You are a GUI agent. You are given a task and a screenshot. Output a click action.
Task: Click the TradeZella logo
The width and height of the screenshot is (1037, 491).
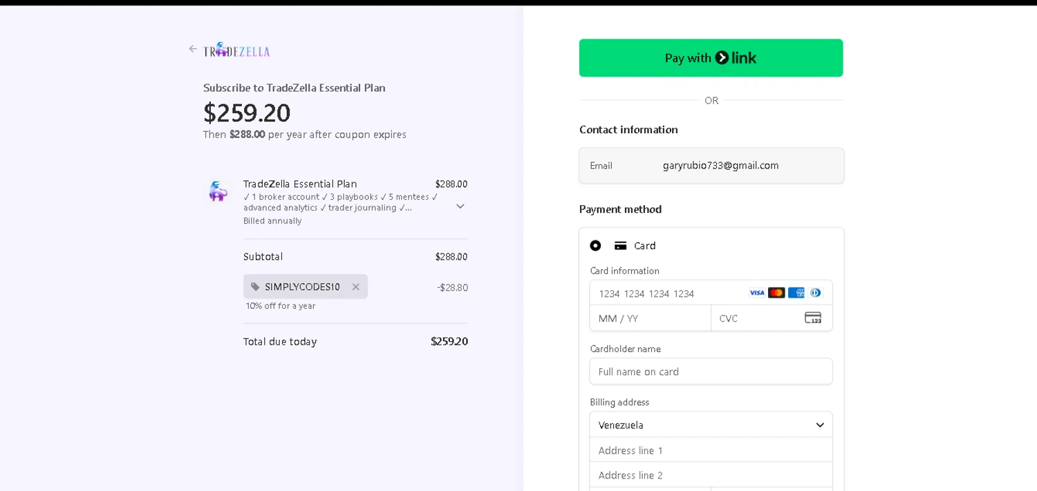[236, 50]
